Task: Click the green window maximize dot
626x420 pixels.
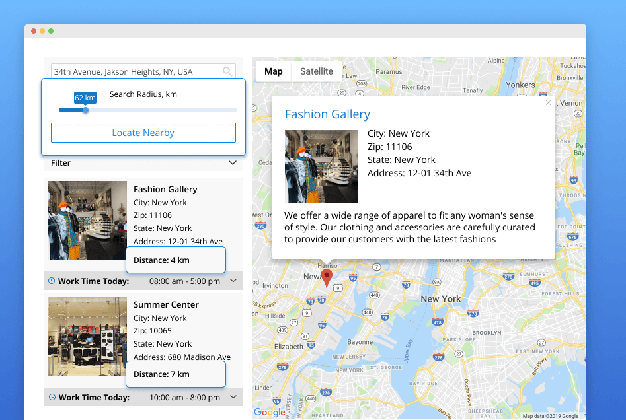Action: coord(51,31)
